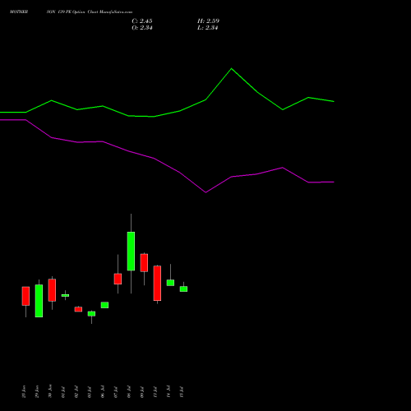Click the low price value L: 2.34
The height and width of the screenshot is (411, 411).
208,28
